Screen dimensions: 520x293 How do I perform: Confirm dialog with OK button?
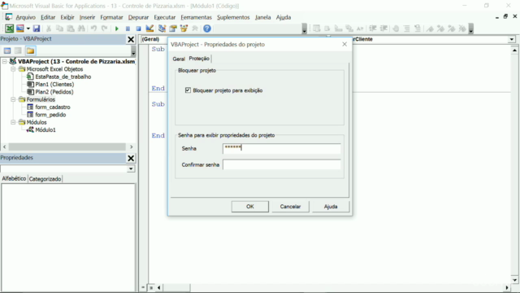[250, 206]
